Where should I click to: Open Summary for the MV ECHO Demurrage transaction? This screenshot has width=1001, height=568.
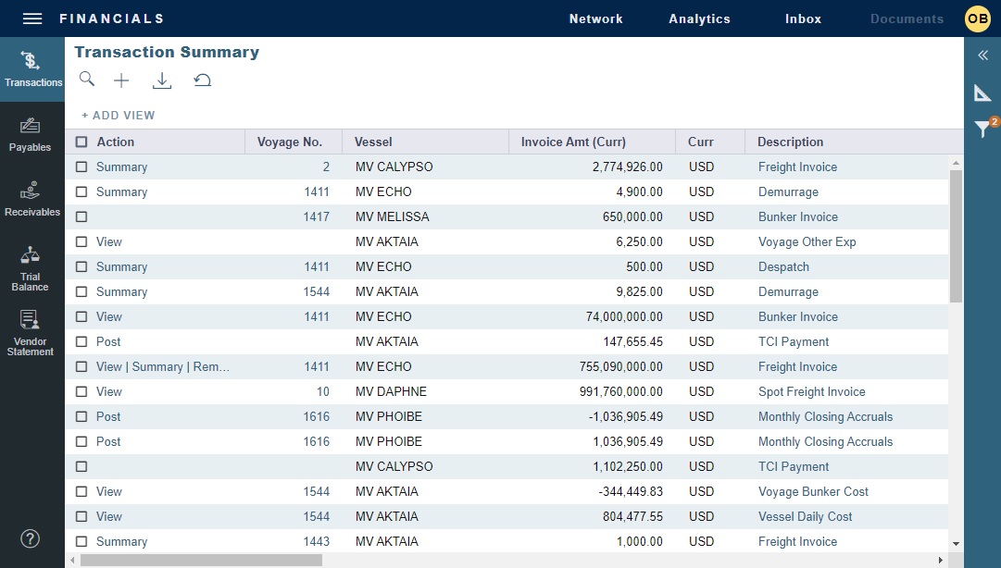click(119, 191)
